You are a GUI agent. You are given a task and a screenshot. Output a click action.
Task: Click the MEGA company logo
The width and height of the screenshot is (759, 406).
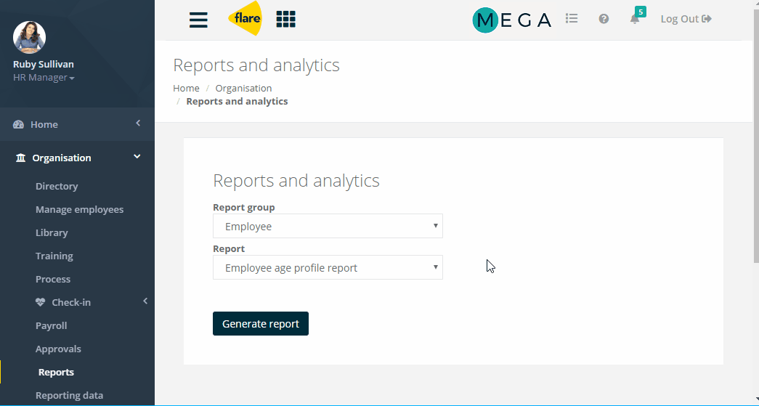coord(511,20)
